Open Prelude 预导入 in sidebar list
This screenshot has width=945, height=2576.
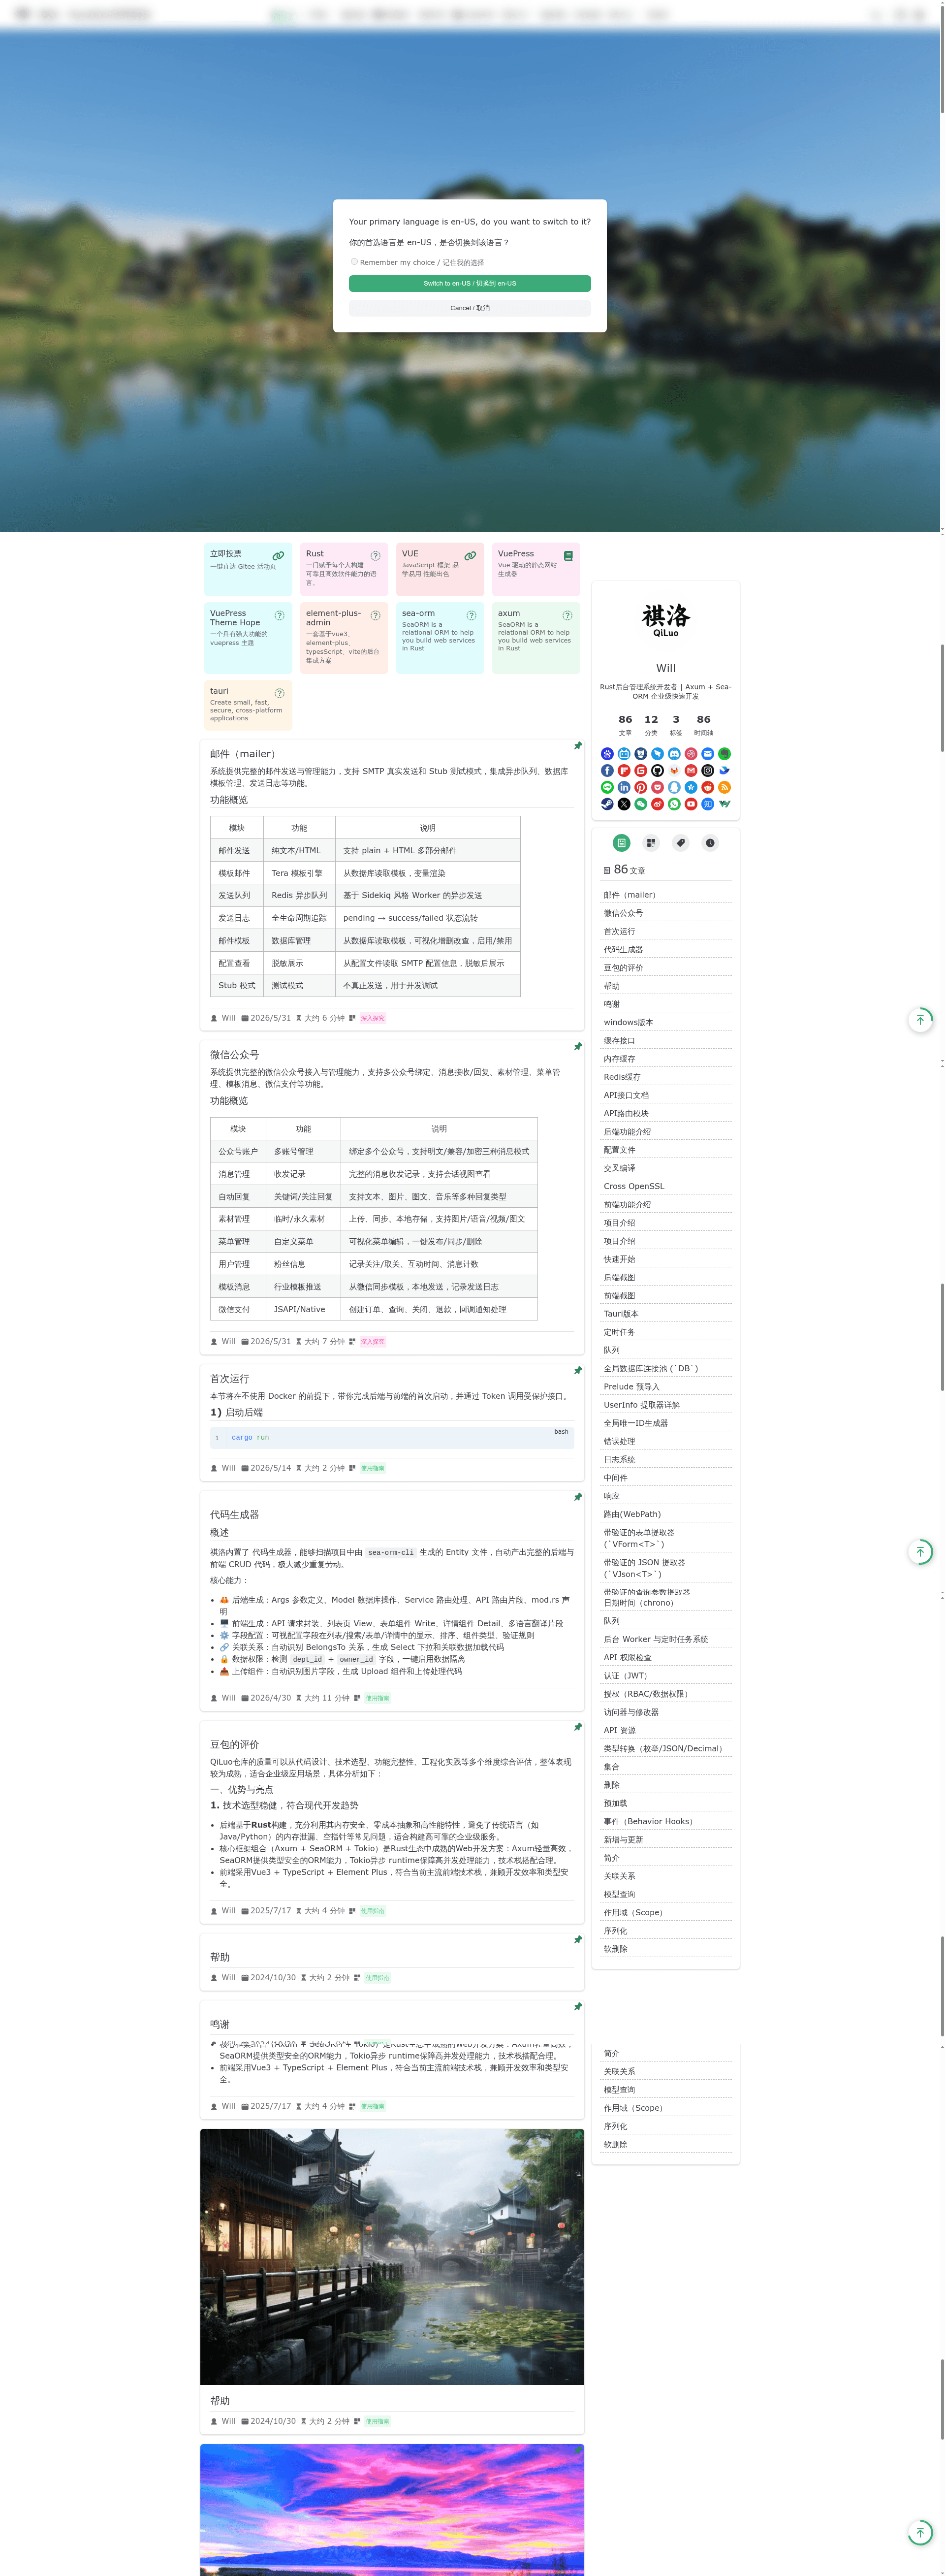click(631, 1387)
